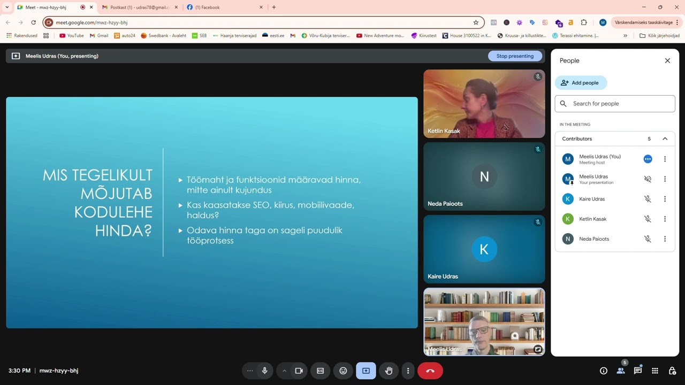Open the Extensions puzzle icon
This screenshot has width=685, height=385.
tap(584, 22)
